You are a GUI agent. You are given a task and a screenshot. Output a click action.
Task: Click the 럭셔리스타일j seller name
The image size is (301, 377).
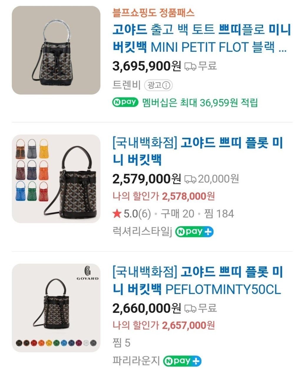pyautogui.click(x=142, y=232)
